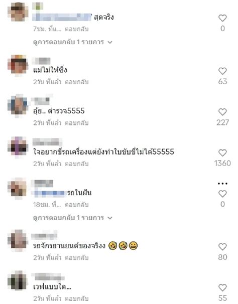Screen dimensions: 238x304
Task: Tap heart on comment with 1360 likes
Action: (x=222, y=153)
